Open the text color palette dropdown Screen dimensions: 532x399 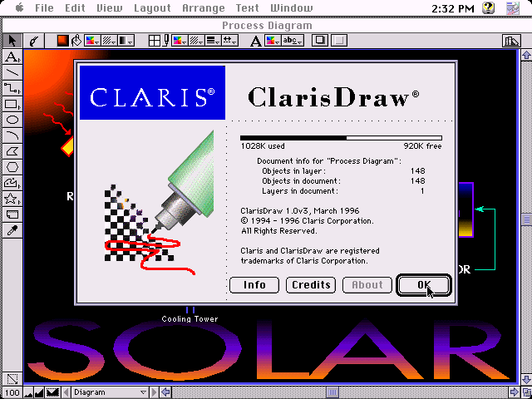click(273, 41)
